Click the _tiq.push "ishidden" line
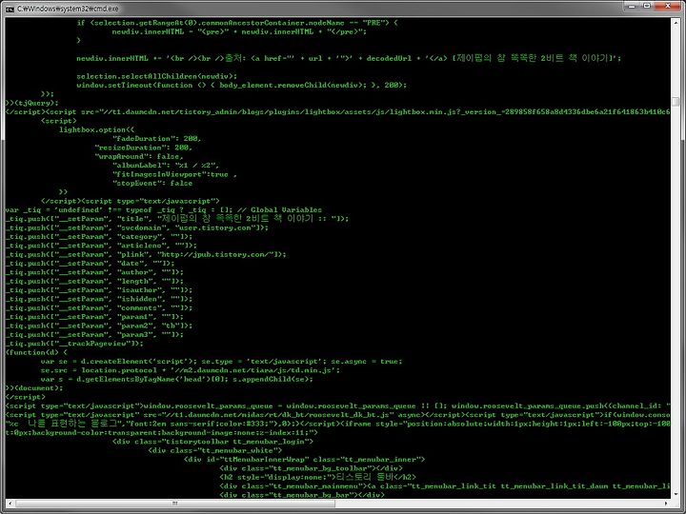This screenshot has width=686, height=514. pyautogui.click(x=99, y=299)
